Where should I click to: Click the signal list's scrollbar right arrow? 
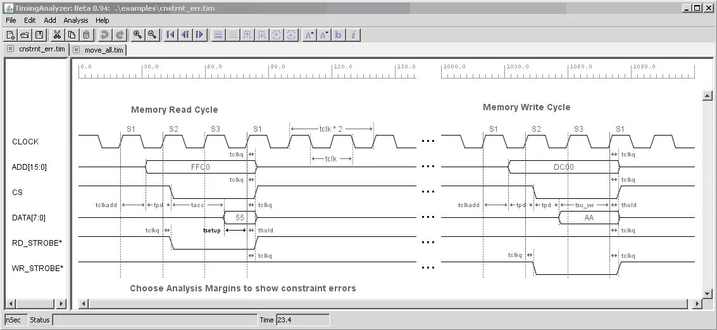[61, 303]
